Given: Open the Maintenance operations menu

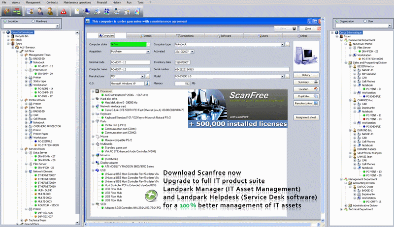Looking at the screenshot, I should pyautogui.click(x=77, y=2).
